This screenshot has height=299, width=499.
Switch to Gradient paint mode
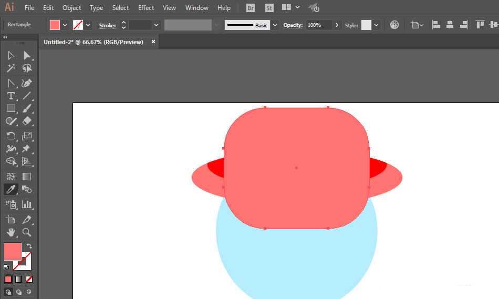coord(19,279)
